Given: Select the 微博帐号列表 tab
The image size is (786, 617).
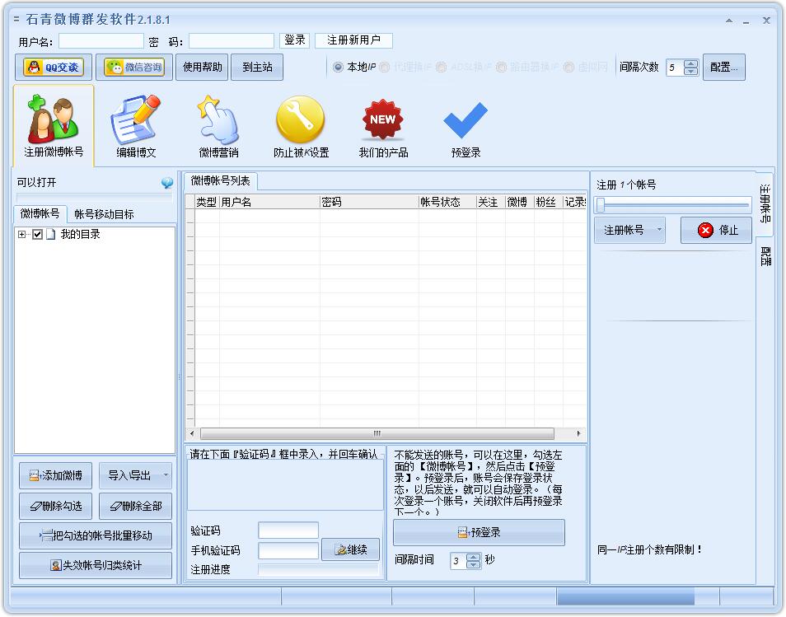Looking at the screenshot, I should coord(221,181).
